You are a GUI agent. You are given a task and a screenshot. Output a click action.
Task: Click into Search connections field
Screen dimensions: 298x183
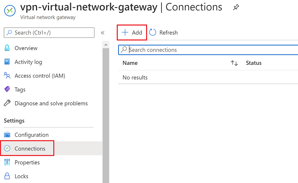(208, 50)
